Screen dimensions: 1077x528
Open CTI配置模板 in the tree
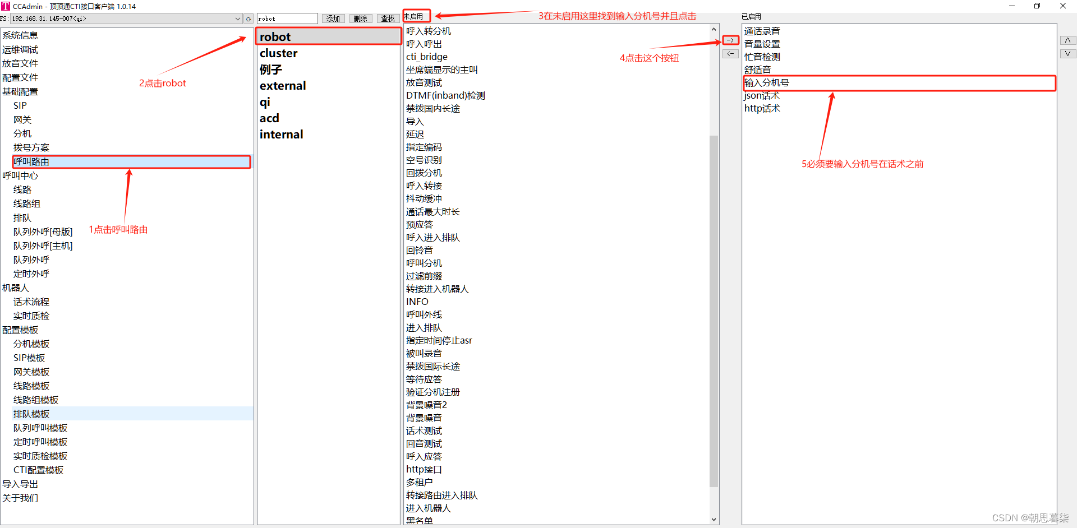click(x=39, y=470)
